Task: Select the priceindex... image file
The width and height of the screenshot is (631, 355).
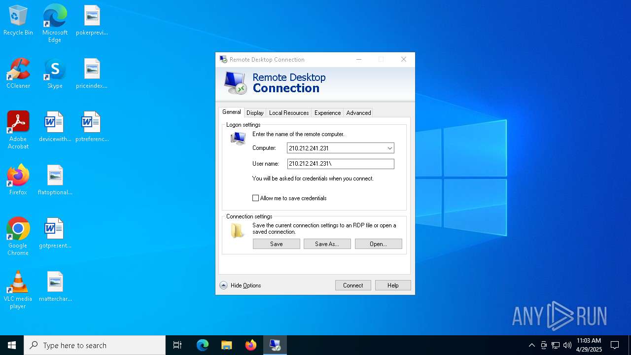Action: coord(92,74)
